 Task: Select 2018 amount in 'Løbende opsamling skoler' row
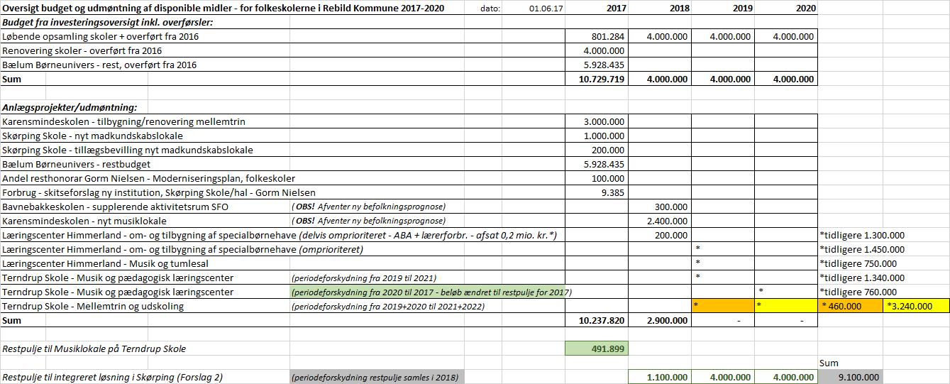pyautogui.click(x=667, y=36)
